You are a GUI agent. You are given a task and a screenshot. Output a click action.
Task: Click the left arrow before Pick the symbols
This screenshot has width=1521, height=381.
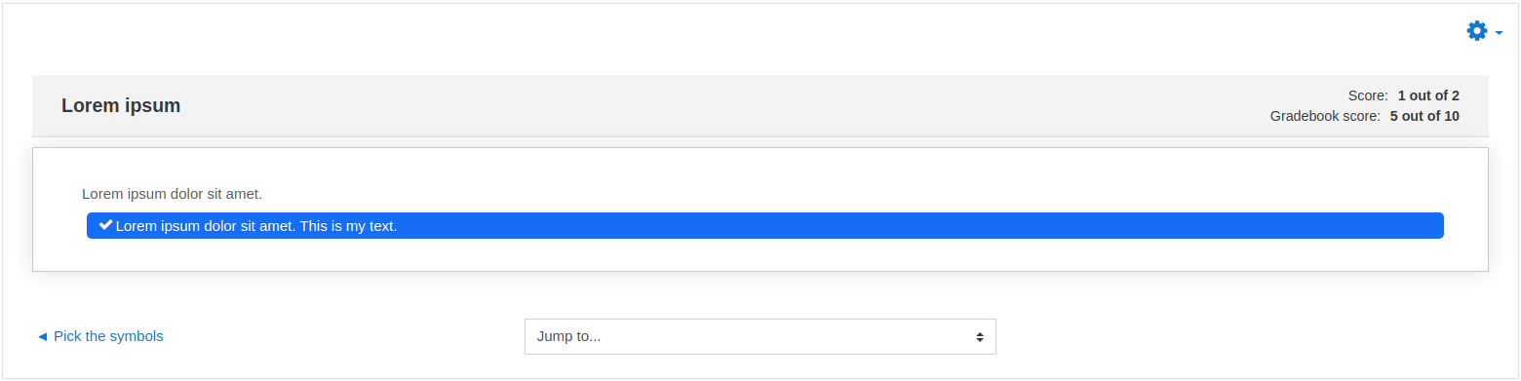[42, 336]
